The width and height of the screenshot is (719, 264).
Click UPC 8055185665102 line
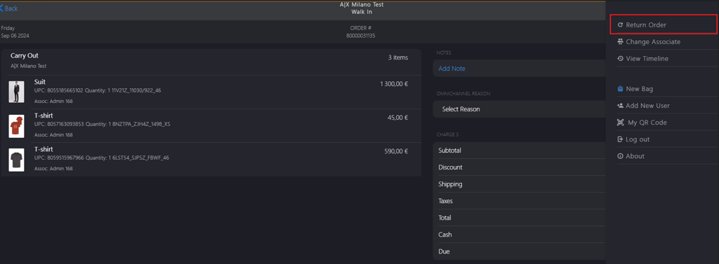pos(98,90)
